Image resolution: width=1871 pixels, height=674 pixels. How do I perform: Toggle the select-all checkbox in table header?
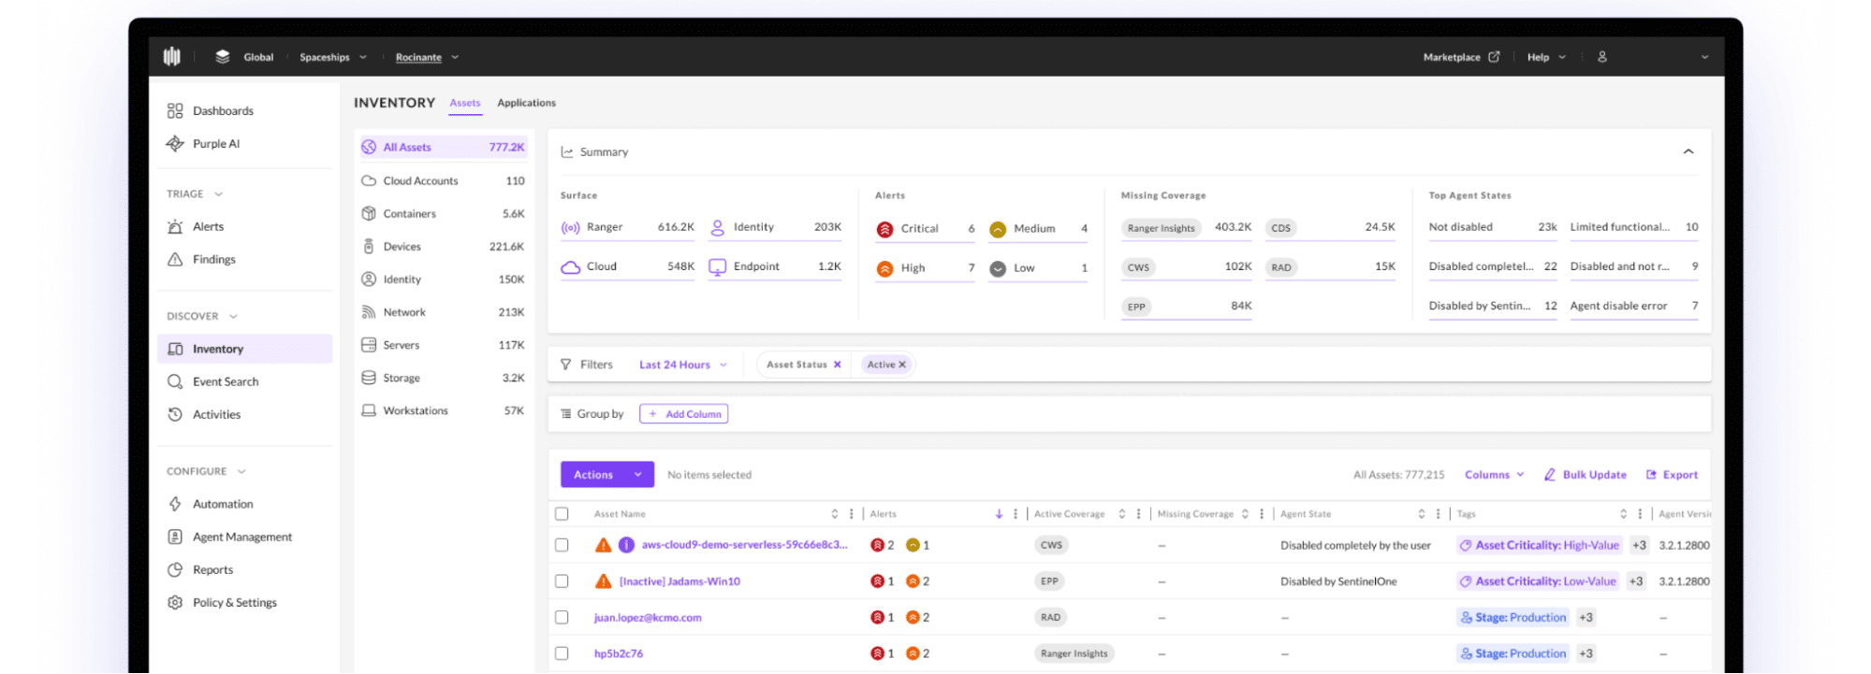click(562, 514)
